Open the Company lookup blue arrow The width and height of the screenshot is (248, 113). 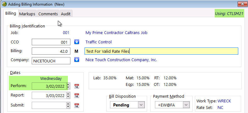77,60
